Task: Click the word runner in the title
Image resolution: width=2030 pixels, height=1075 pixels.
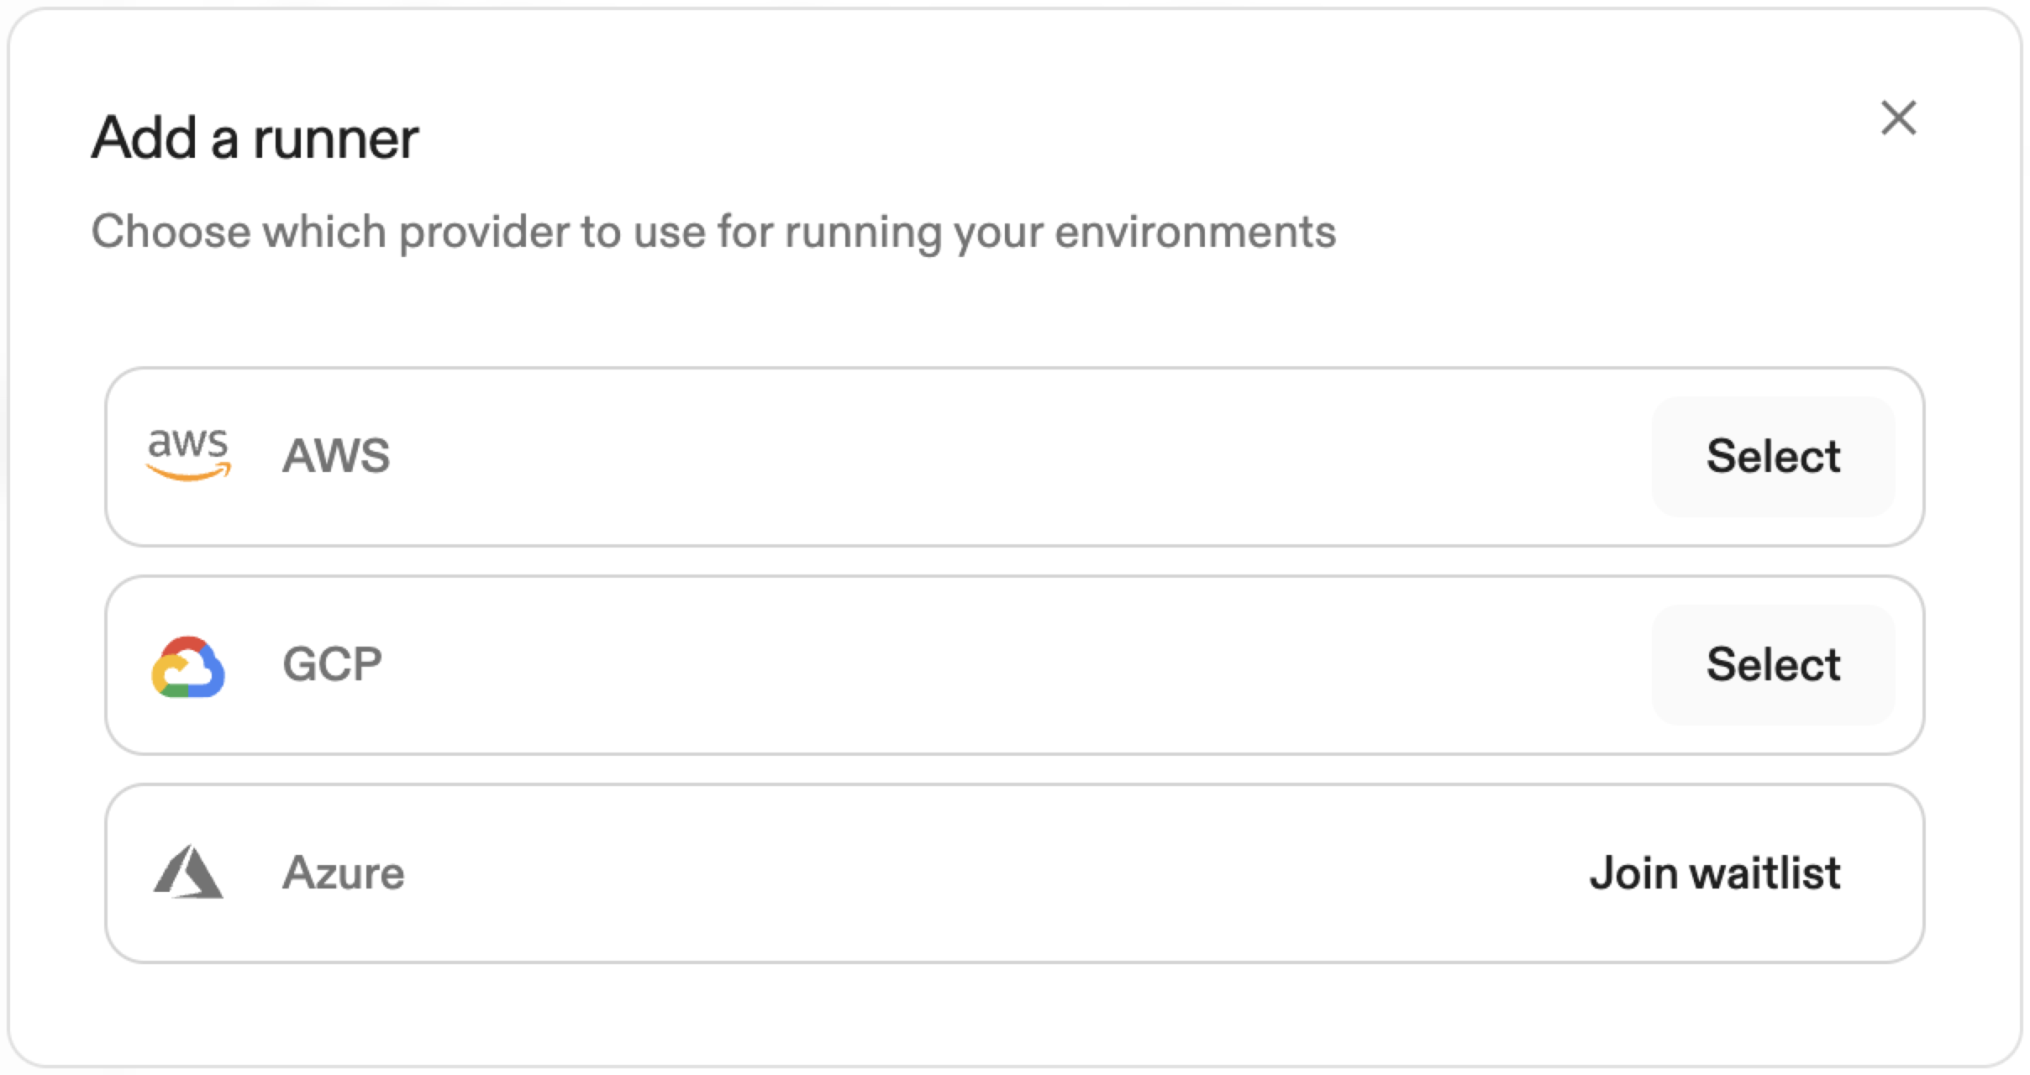Action: (336, 139)
